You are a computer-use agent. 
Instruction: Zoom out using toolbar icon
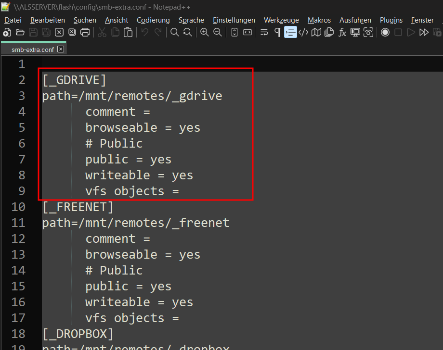217,32
